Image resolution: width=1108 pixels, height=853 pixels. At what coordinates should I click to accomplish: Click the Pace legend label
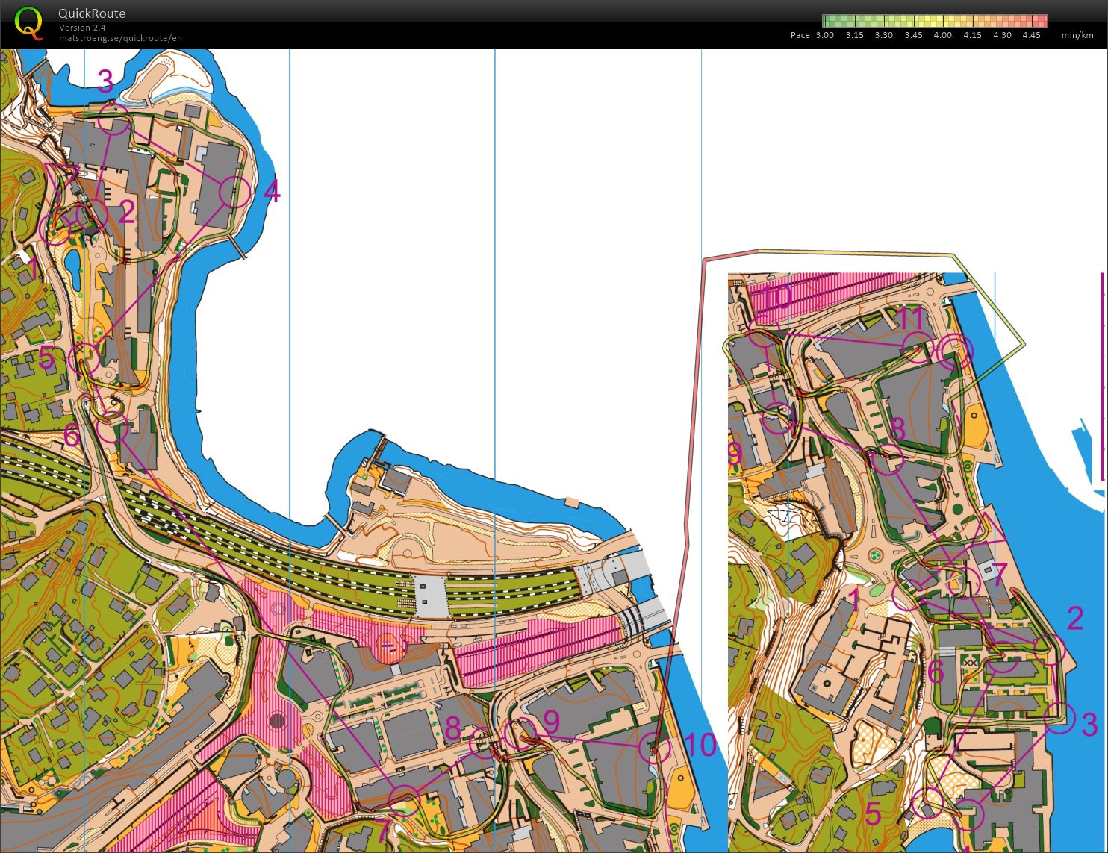[x=800, y=35]
